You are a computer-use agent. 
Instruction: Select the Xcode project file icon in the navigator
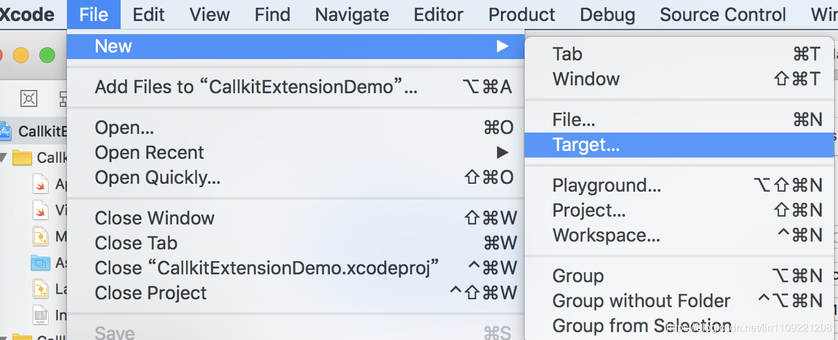pos(5,131)
